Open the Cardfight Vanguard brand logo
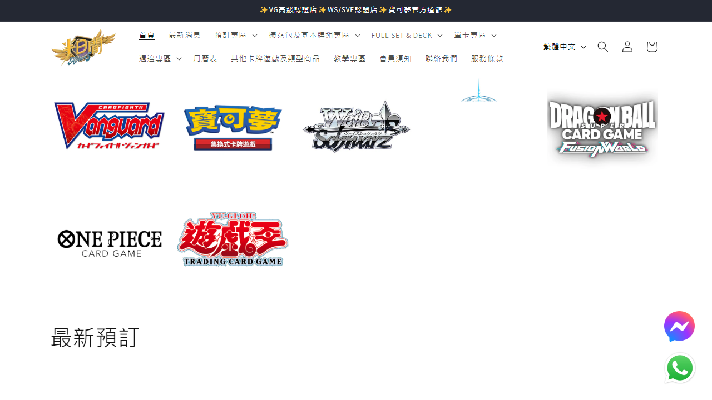The height and width of the screenshot is (400, 712). pyautogui.click(x=110, y=126)
